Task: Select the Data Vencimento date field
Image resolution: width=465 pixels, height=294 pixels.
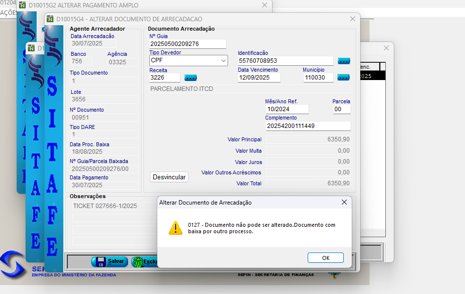Action: pyautogui.click(x=259, y=78)
